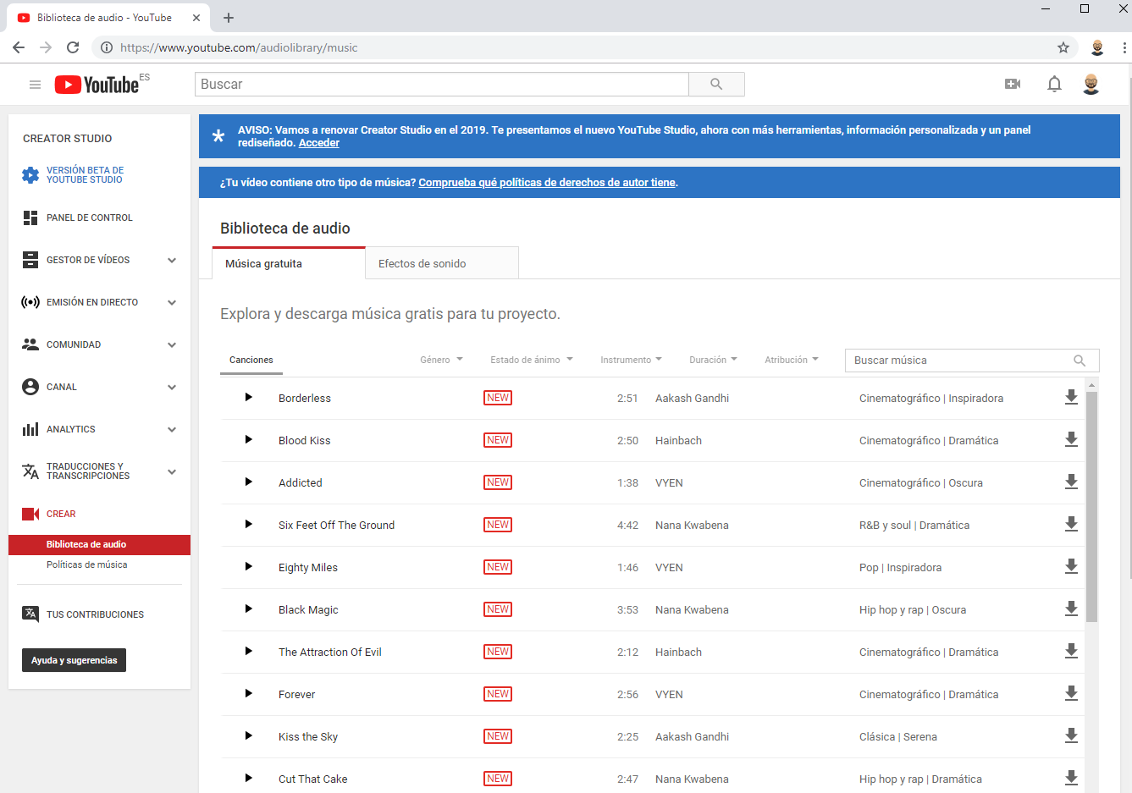Open the notifications bell
Image resolution: width=1132 pixels, height=793 pixels.
click(1054, 84)
